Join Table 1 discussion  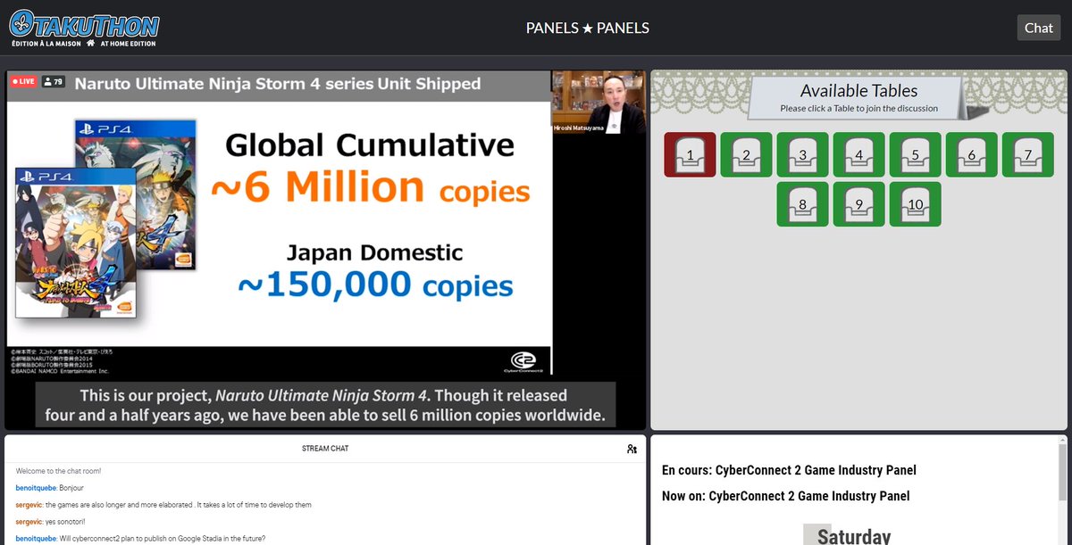[690, 154]
